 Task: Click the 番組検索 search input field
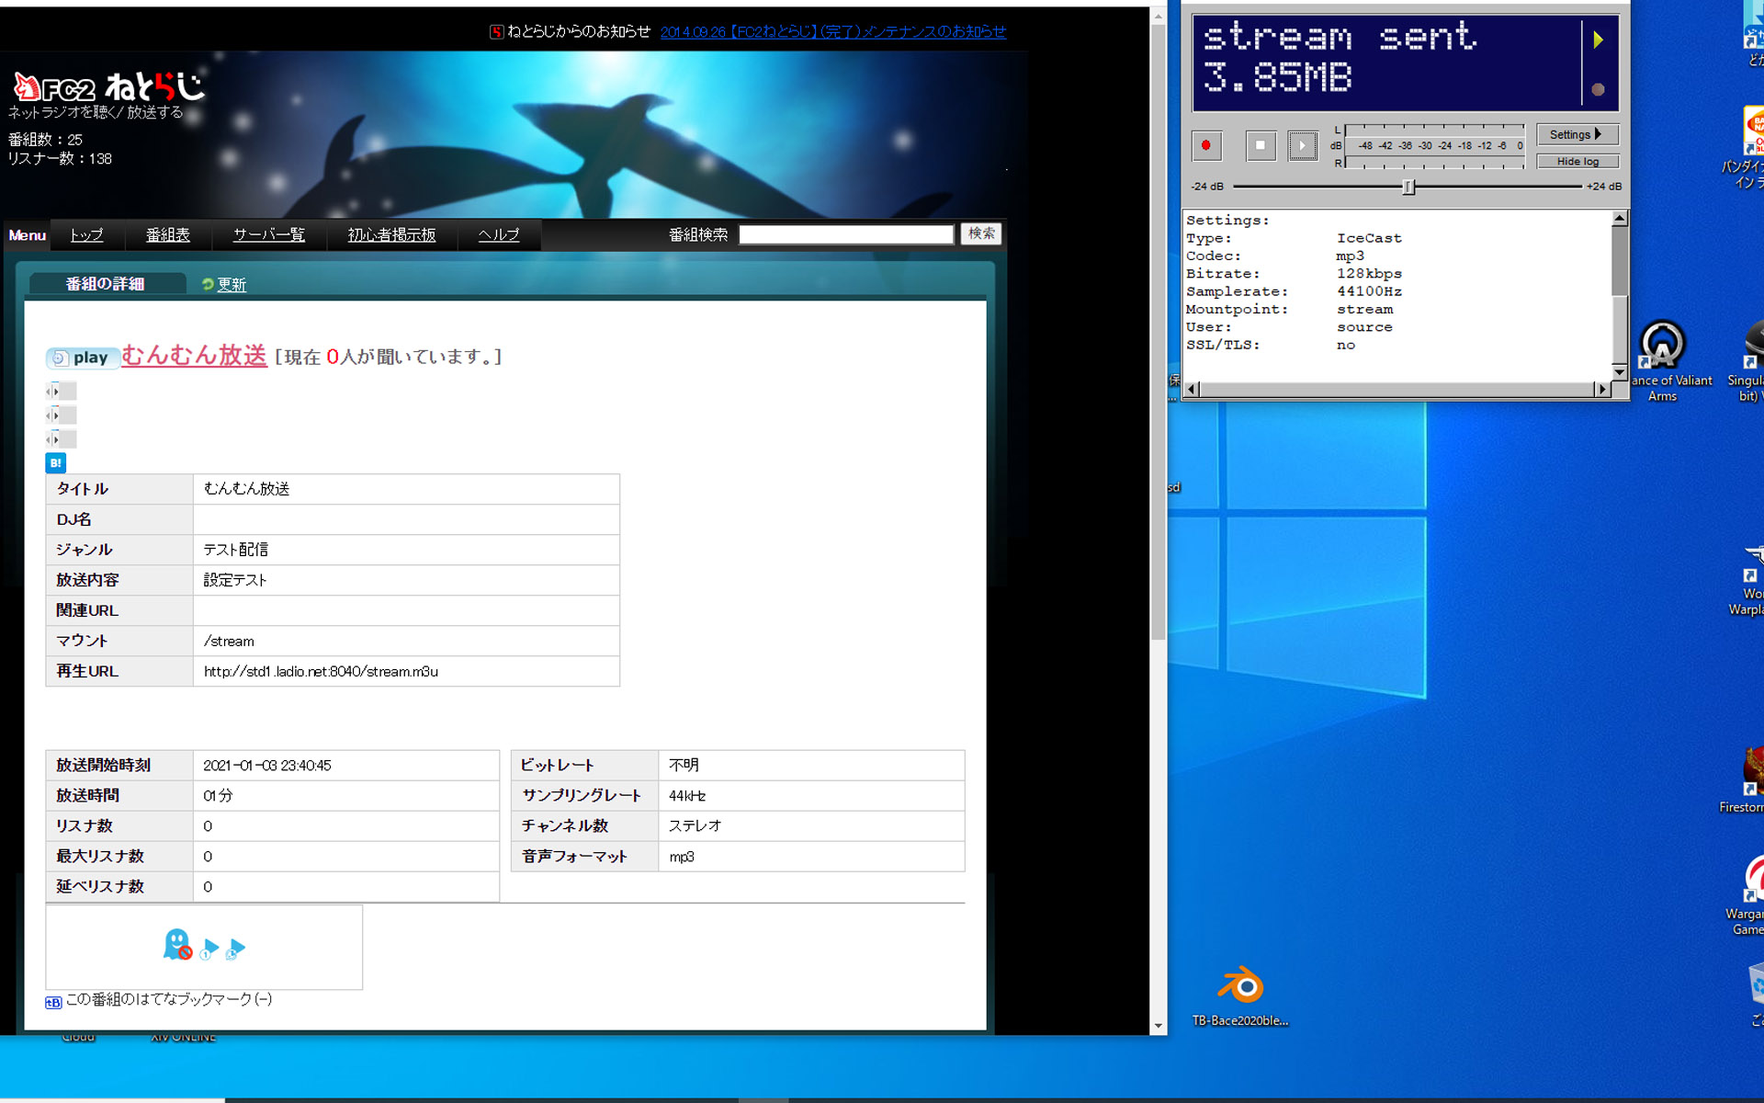844,233
